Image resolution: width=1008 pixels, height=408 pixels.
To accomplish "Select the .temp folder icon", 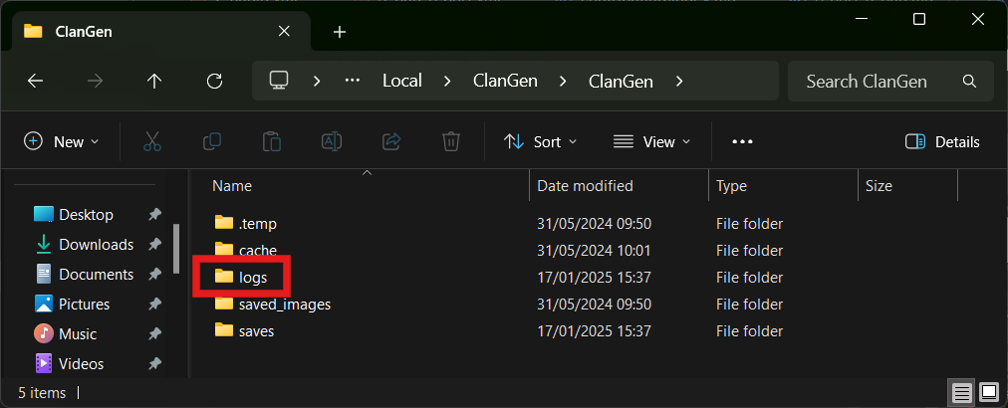I will [x=224, y=223].
